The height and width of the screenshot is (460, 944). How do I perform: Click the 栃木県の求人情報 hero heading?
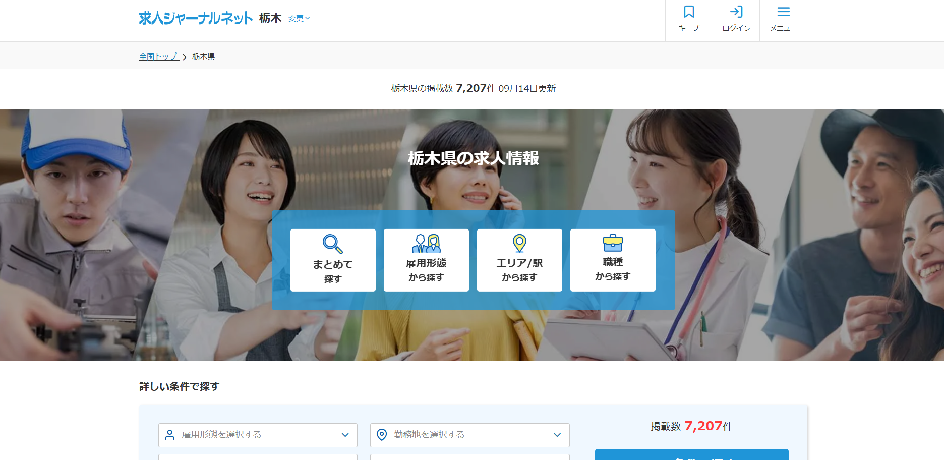pos(473,158)
